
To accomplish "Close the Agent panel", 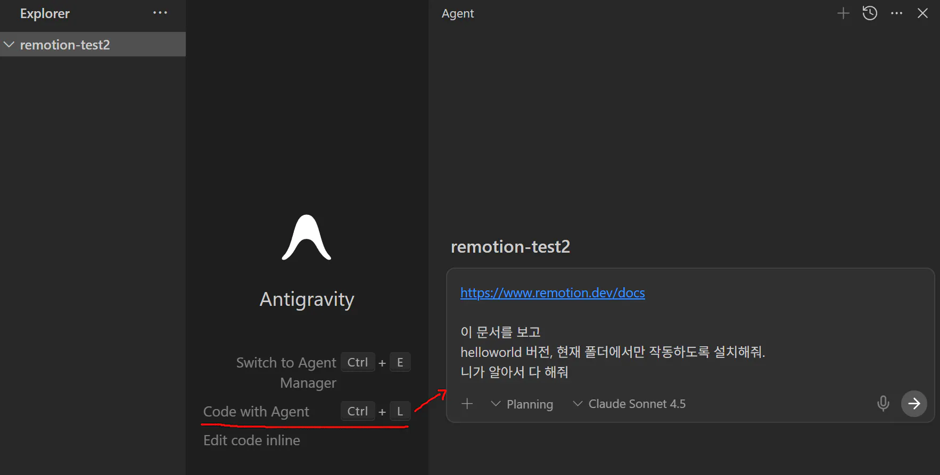I will [922, 13].
